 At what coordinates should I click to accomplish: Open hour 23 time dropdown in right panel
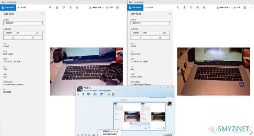coord(140,38)
